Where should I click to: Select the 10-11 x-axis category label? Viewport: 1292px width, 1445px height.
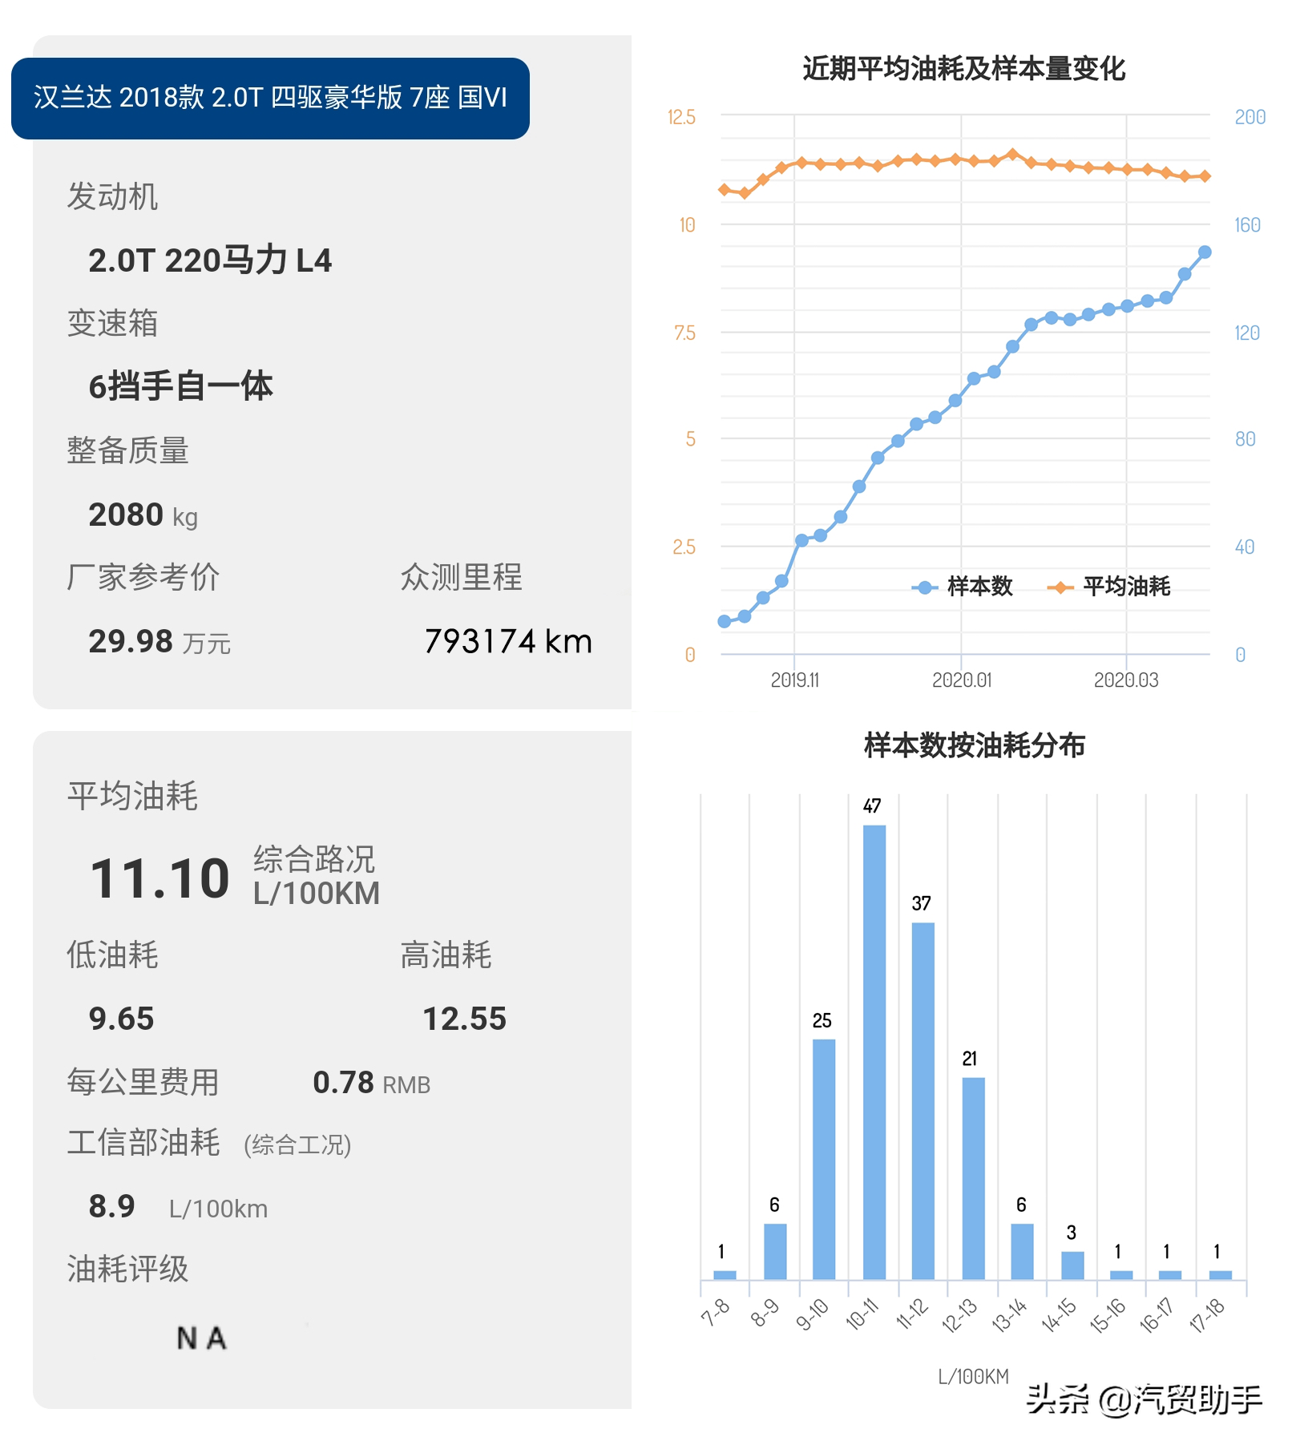862,1314
